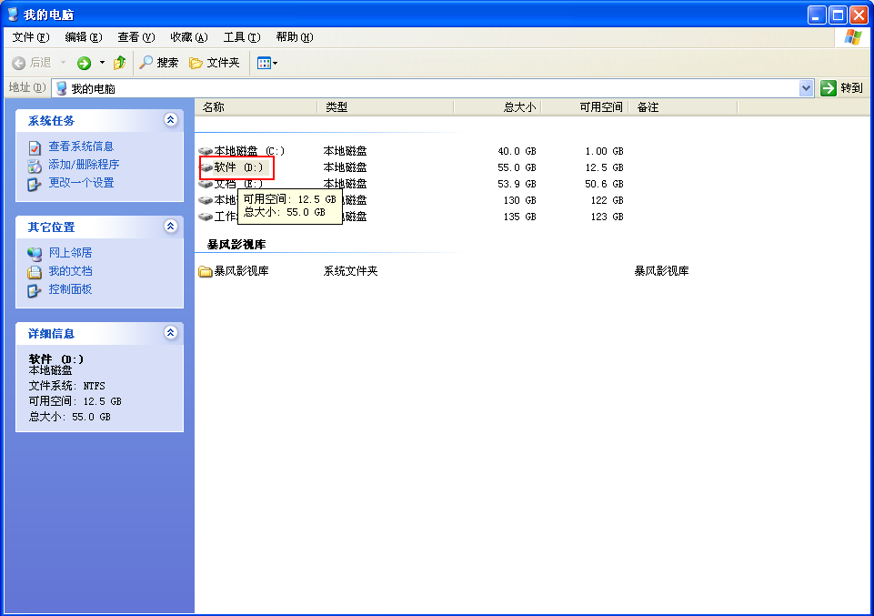Collapse the 详细信息 panel

(171, 333)
